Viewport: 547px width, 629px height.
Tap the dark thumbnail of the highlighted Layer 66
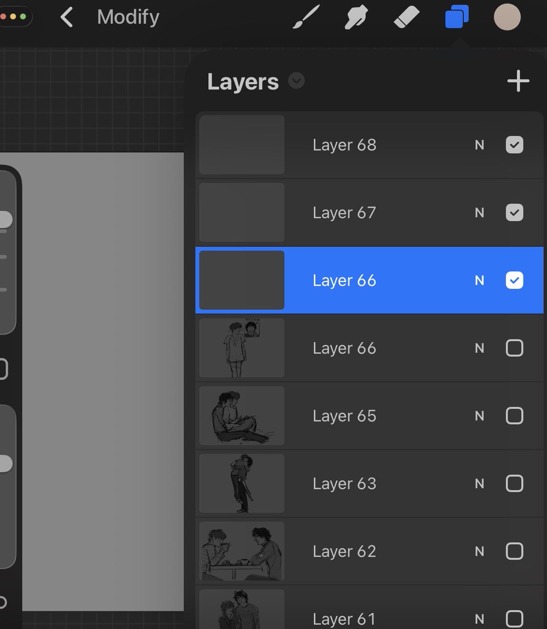(x=242, y=280)
